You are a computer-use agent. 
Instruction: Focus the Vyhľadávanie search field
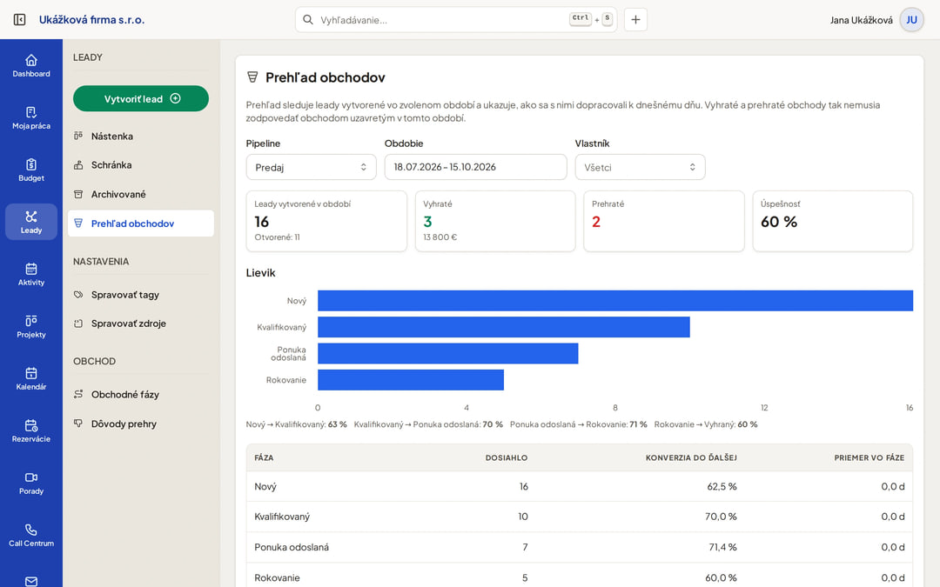click(455, 20)
